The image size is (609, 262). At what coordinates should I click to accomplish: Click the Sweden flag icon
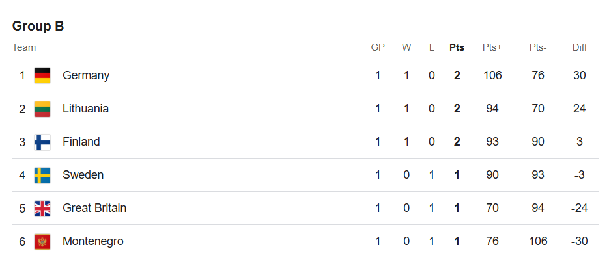click(x=42, y=175)
